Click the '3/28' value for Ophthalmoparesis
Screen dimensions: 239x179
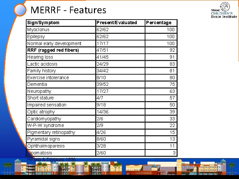101,146
